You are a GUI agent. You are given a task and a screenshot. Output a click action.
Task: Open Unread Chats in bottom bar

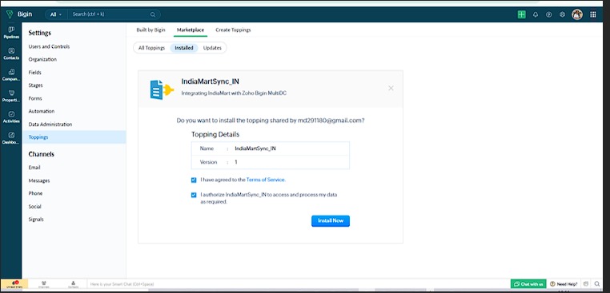tap(14, 284)
